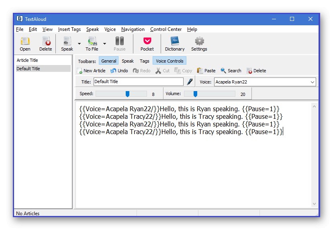Click the TextAloud app icon in title bar

pos(20,19)
